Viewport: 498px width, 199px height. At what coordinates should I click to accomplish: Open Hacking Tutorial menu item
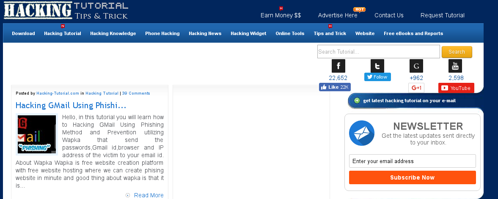63,33
